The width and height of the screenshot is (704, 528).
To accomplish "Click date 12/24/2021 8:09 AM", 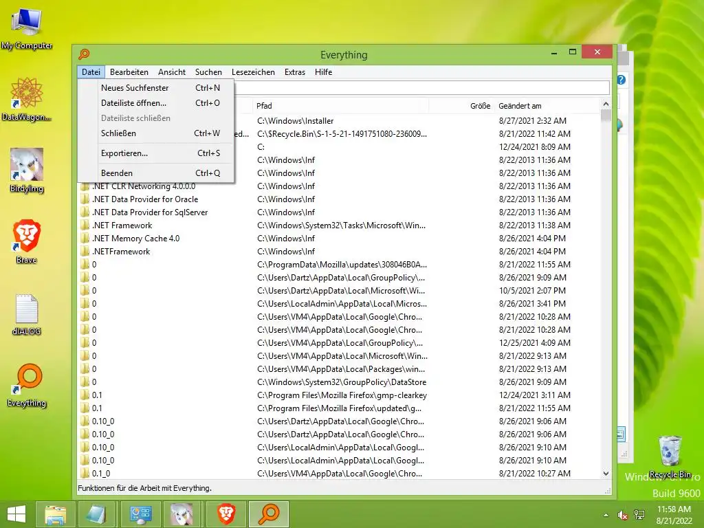I will tap(535, 147).
